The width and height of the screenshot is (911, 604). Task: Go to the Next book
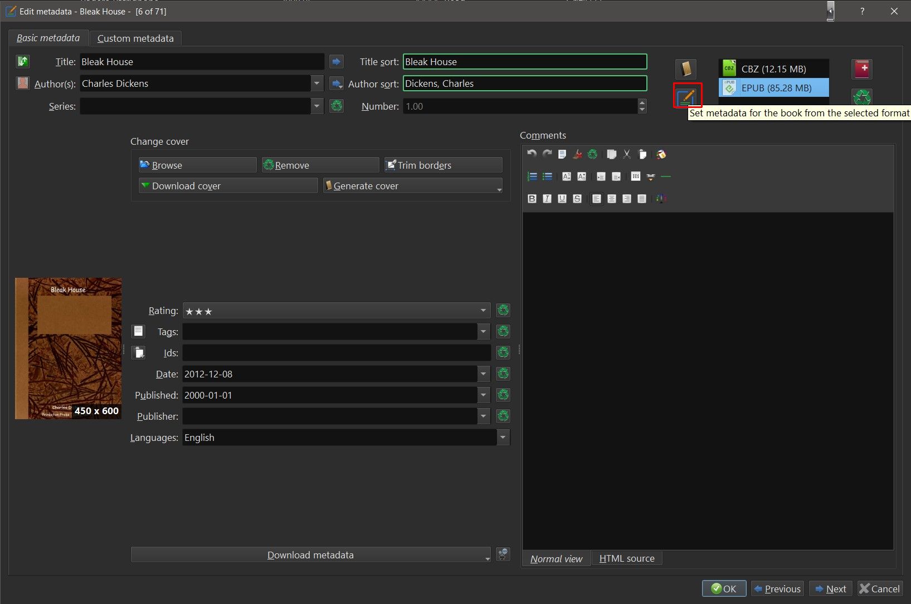pyautogui.click(x=830, y=588)
